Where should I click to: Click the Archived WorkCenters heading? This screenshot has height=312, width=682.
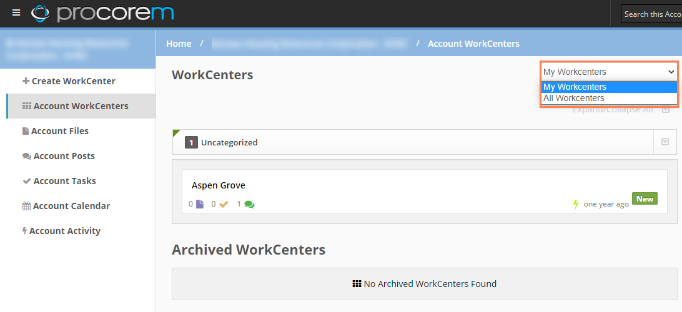click(249, 250)
